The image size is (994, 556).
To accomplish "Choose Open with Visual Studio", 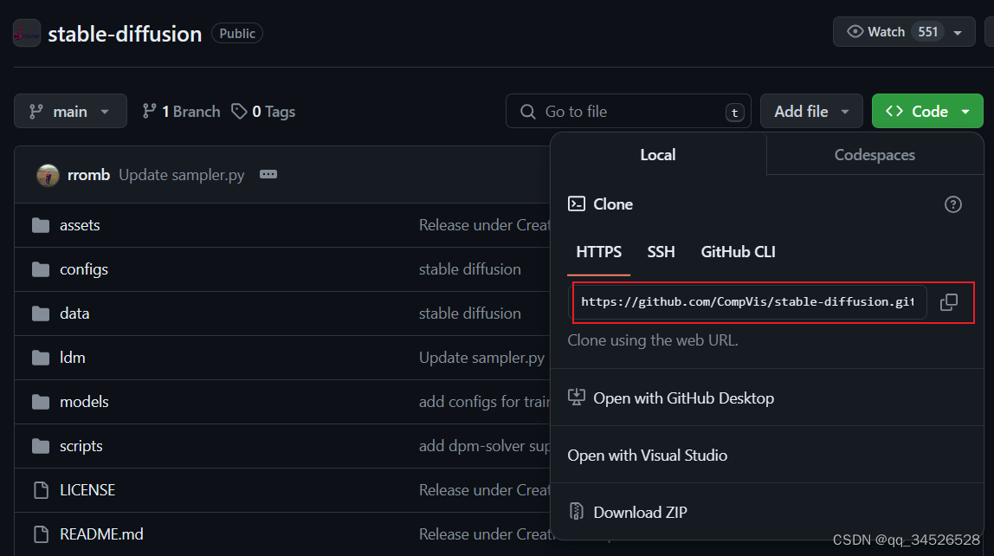I will pos(646,455).
